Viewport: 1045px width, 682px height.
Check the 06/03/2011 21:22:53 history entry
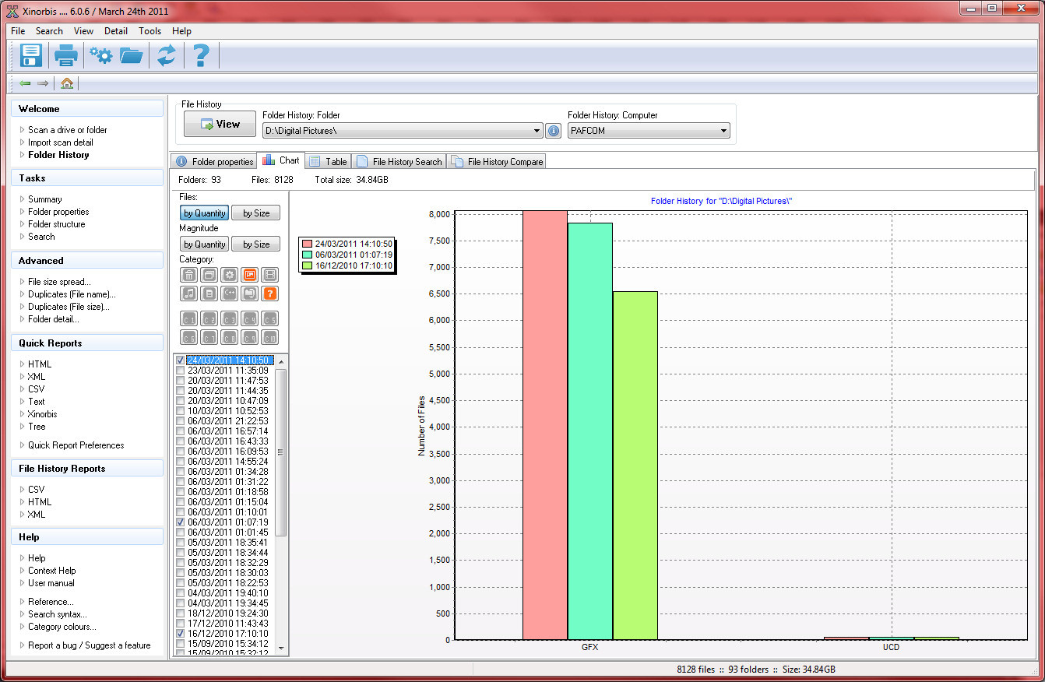(x=181, y=421)
